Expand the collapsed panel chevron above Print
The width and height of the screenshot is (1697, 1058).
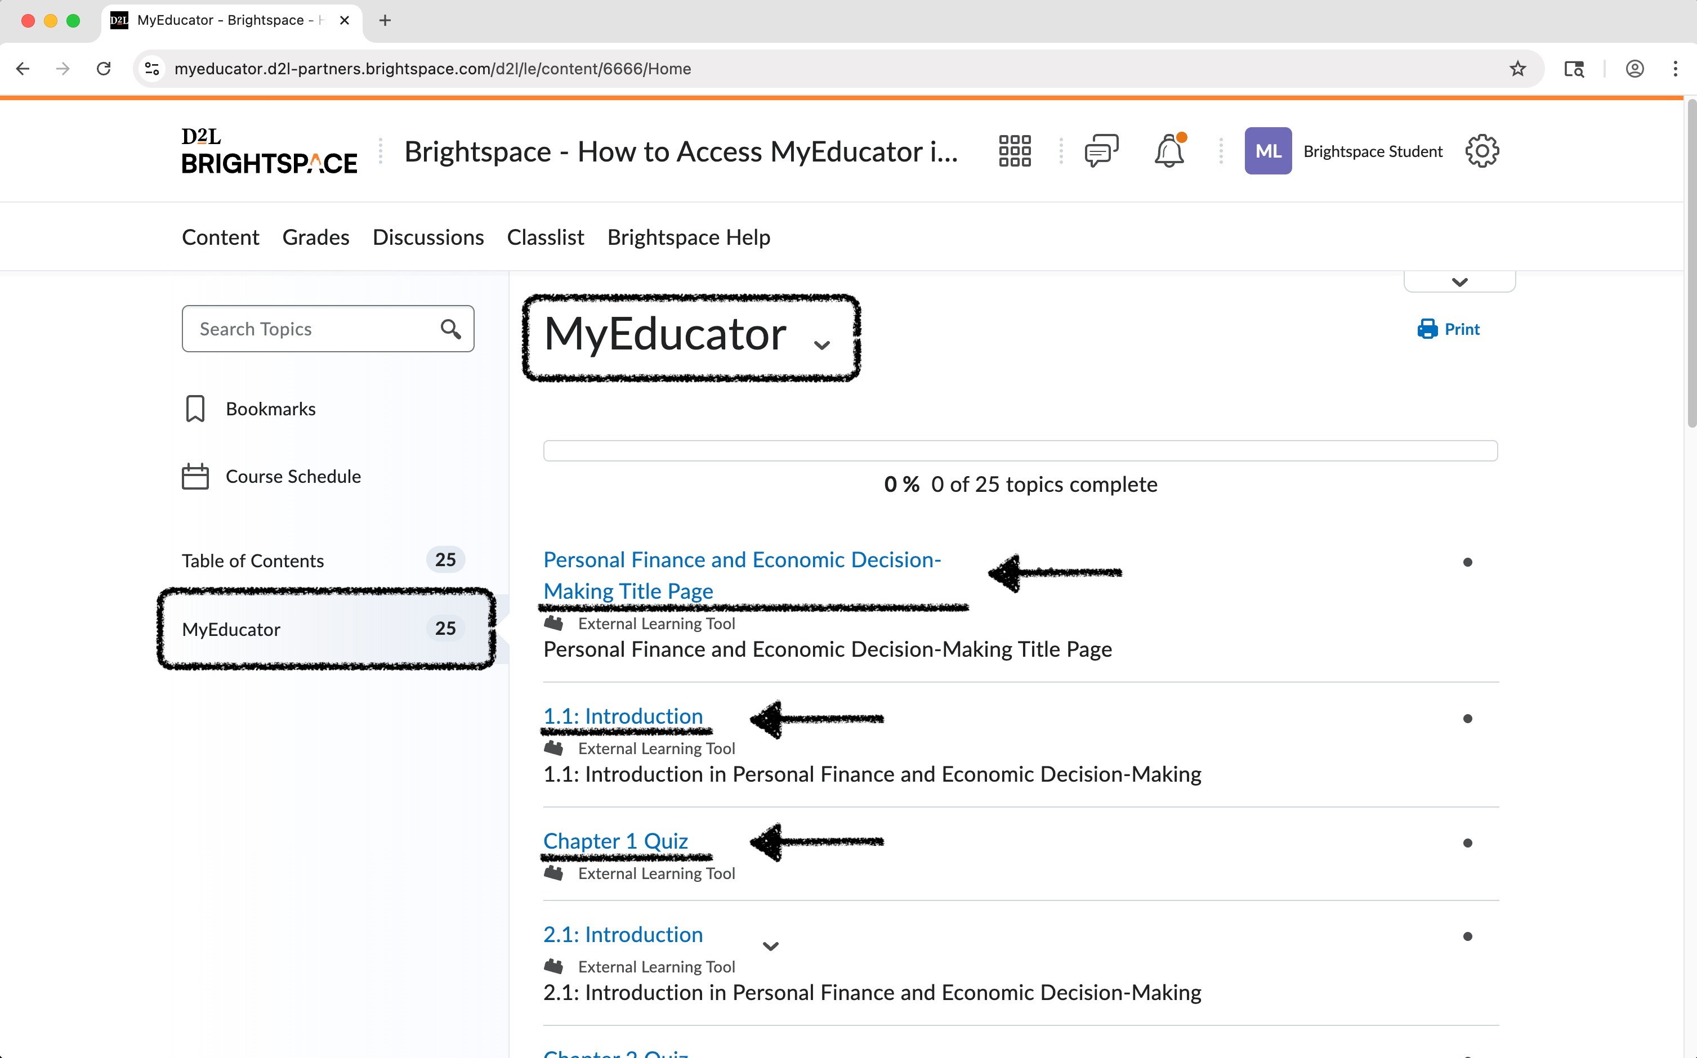pos(1459,282)
